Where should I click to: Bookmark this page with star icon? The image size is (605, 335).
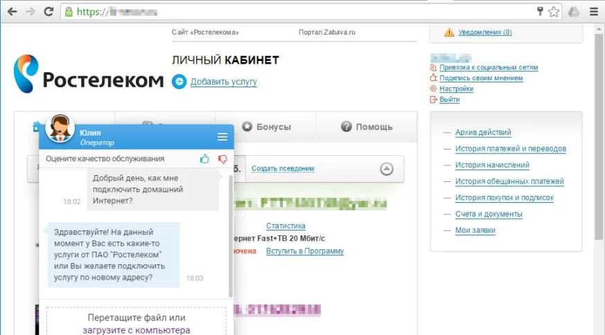tap(554, 12)
